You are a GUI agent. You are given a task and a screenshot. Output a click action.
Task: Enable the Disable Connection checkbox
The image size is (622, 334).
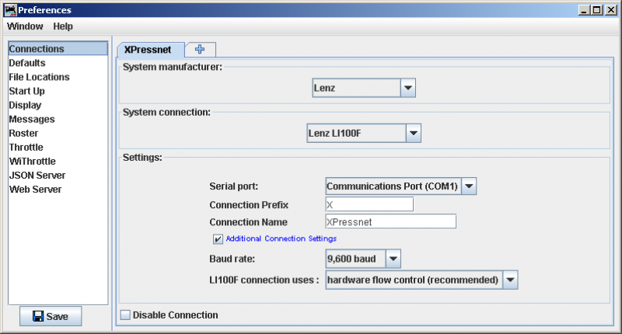click(125, 315)
